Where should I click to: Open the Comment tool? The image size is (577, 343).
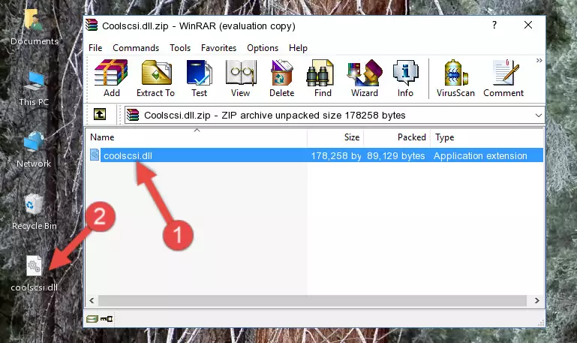[x=503, y=78]
